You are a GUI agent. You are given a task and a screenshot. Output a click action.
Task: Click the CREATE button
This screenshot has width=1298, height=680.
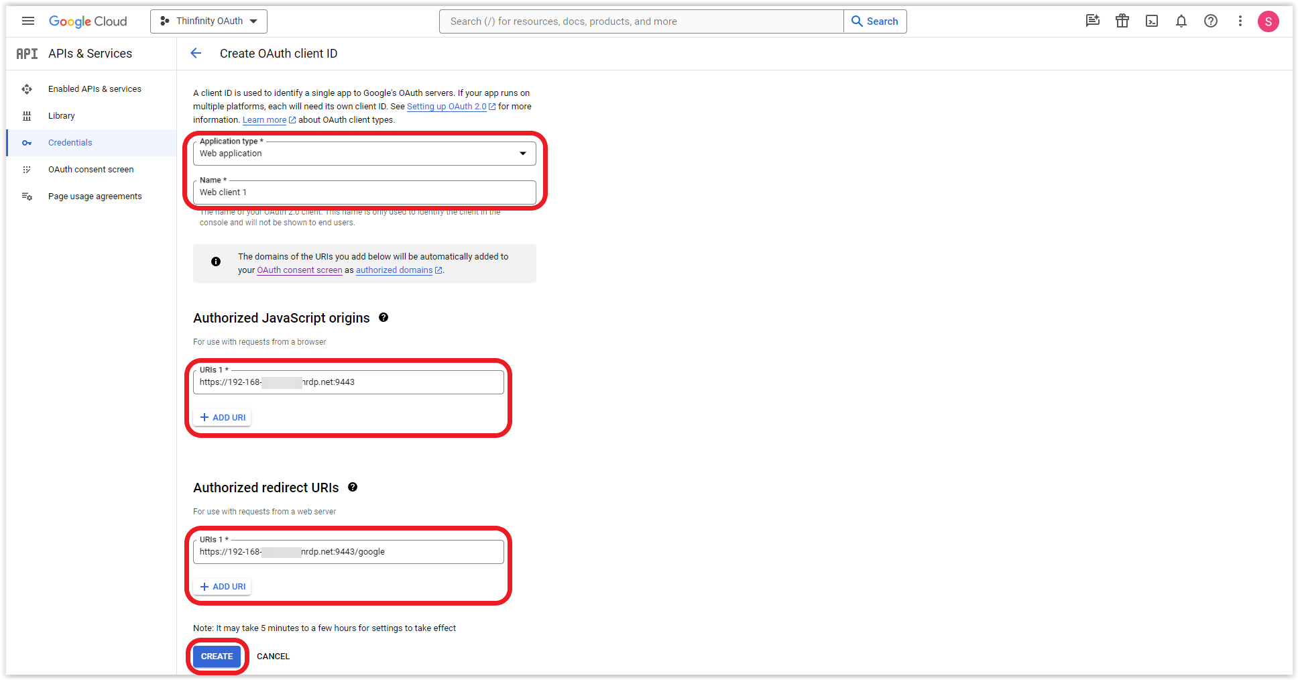[x=217, y=656]
